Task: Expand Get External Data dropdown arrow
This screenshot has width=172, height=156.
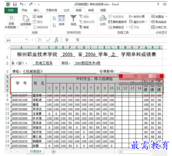Action: (18, 27)
